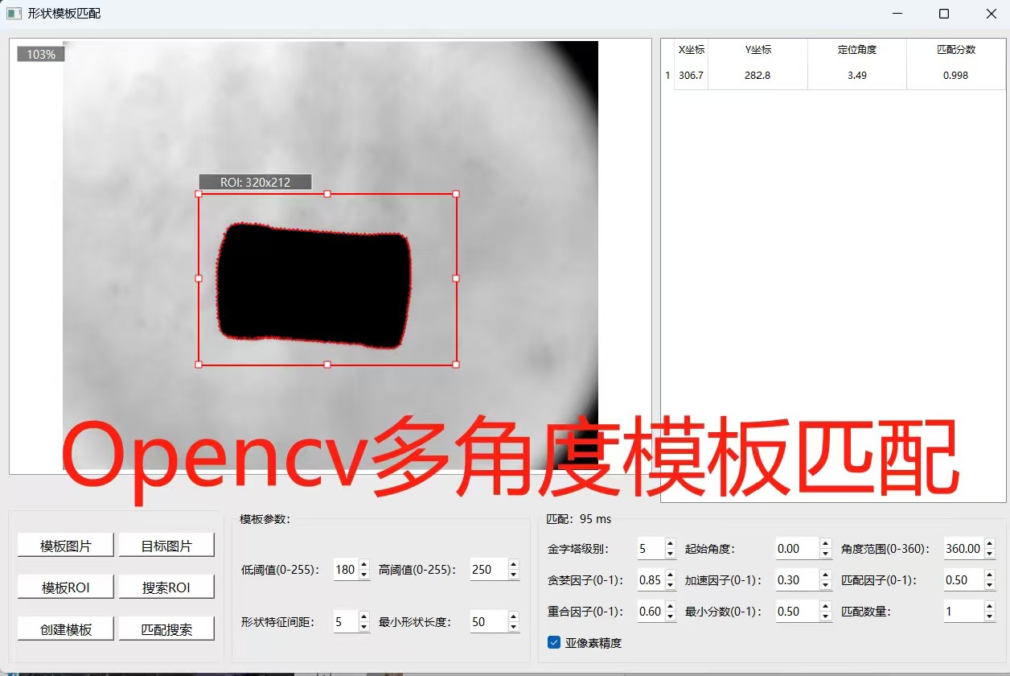This screenshot has height=676, width=1010.
Task: Run the 匹配搜索 matching search
Action: point(166,629)
